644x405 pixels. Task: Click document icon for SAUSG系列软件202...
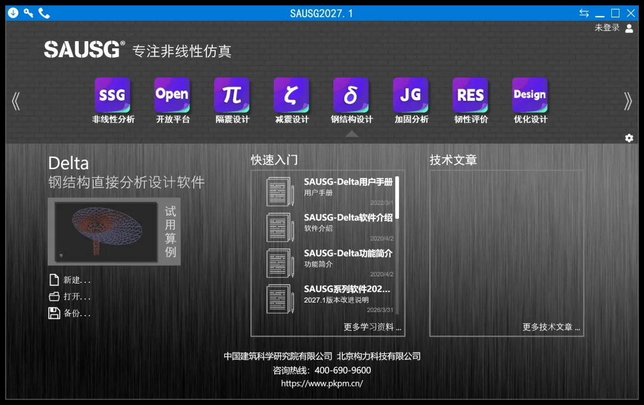pos(280,298)
